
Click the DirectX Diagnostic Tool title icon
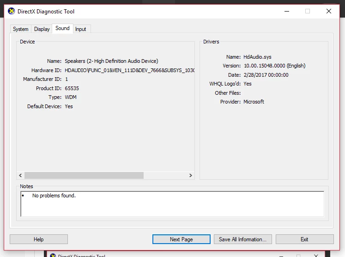tap(11, 11)
